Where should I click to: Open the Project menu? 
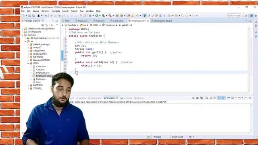coord(74,11)
